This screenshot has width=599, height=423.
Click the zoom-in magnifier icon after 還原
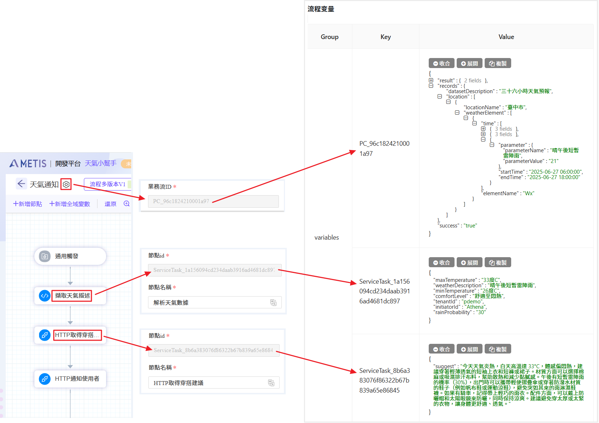[127, 203]
